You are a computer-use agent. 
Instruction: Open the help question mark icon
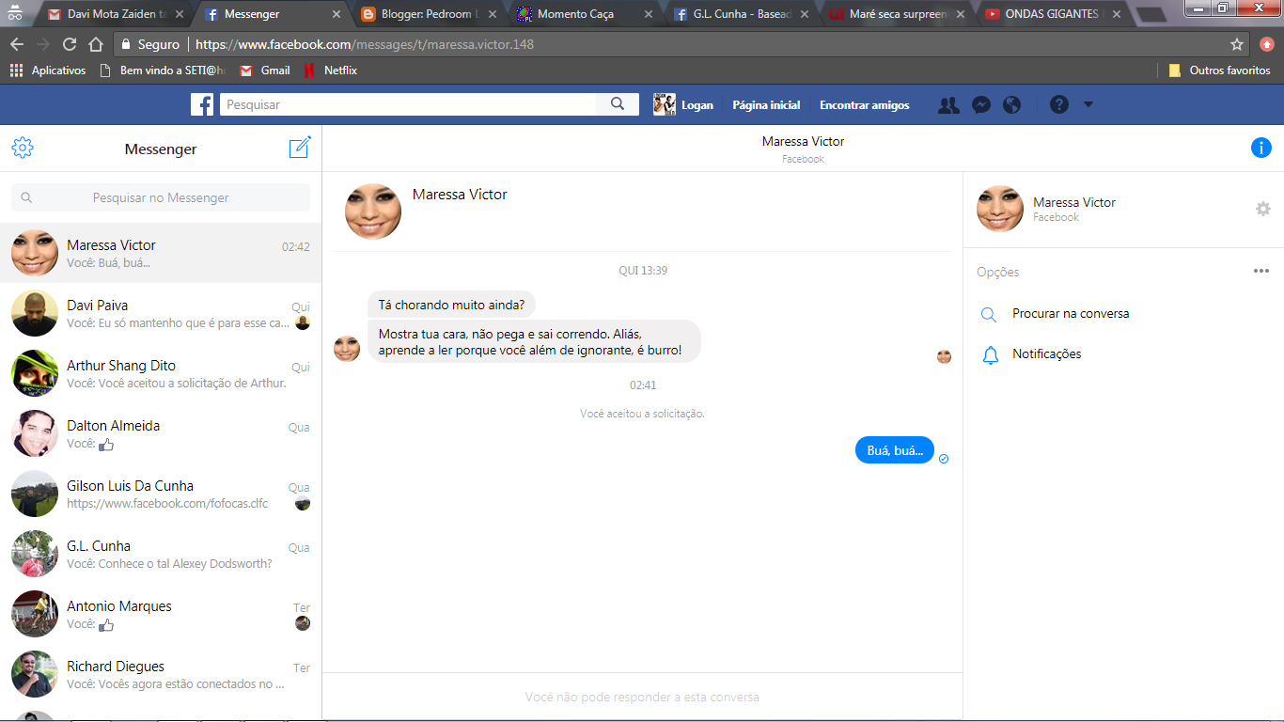(x=1059, y=105)
